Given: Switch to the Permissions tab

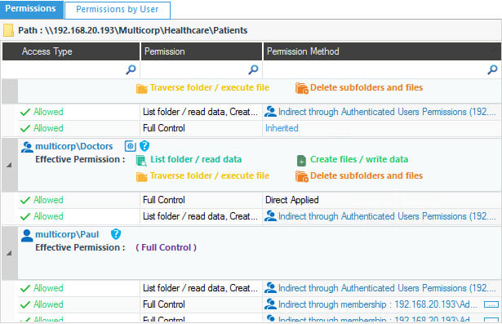Looking at the screenshot, I should click(x=31, y=9).
